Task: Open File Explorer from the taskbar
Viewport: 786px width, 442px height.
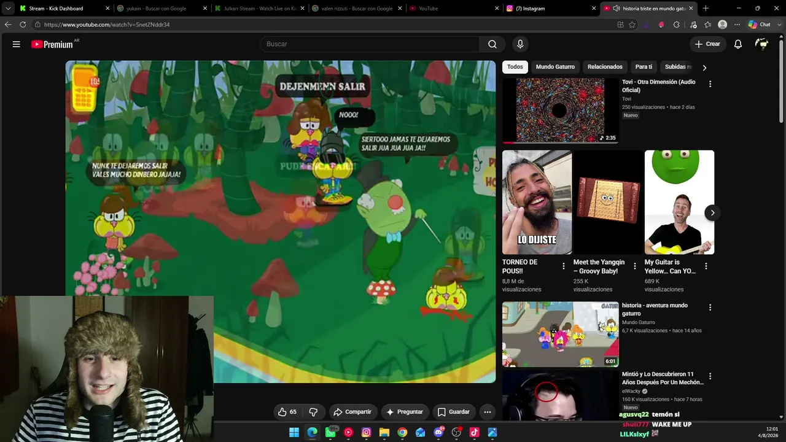Action: (384, 432)
